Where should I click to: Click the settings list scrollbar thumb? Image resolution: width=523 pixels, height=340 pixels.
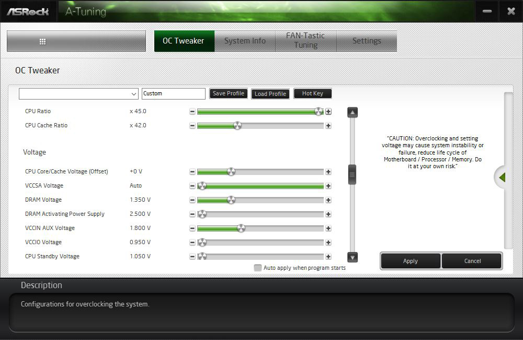352,174
